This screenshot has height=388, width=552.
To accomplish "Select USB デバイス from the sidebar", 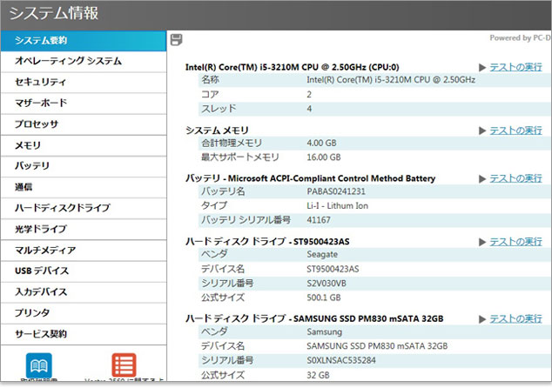I will pyautogui.click(x=83, y=271).
